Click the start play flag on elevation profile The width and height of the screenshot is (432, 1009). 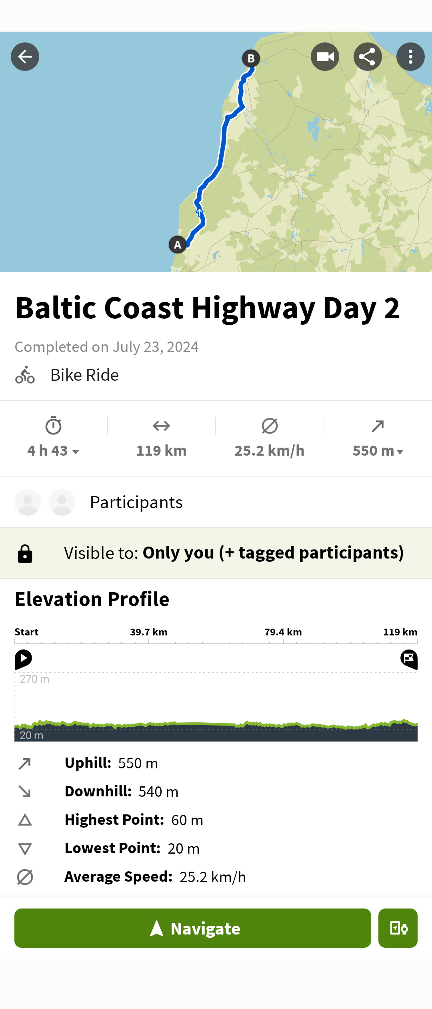(23, 659)
